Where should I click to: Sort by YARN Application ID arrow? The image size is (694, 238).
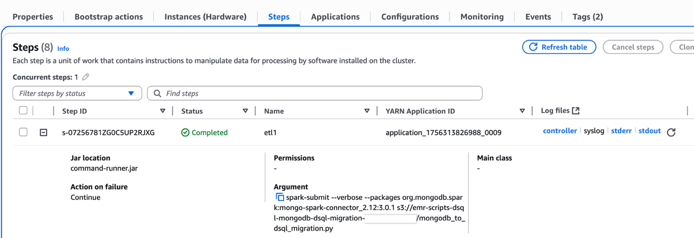[522, 111]
